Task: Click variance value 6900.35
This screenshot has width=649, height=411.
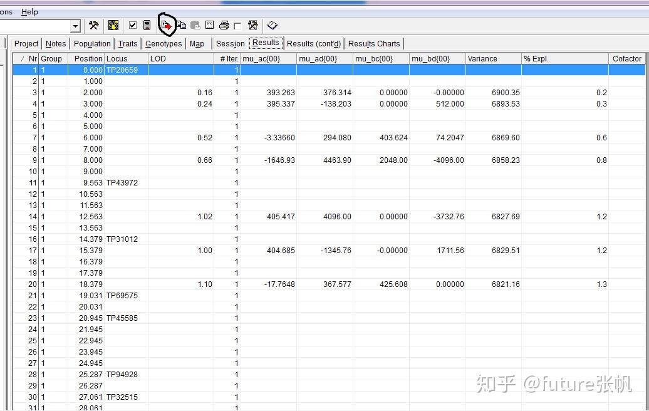Action: (x=506, y=93)
